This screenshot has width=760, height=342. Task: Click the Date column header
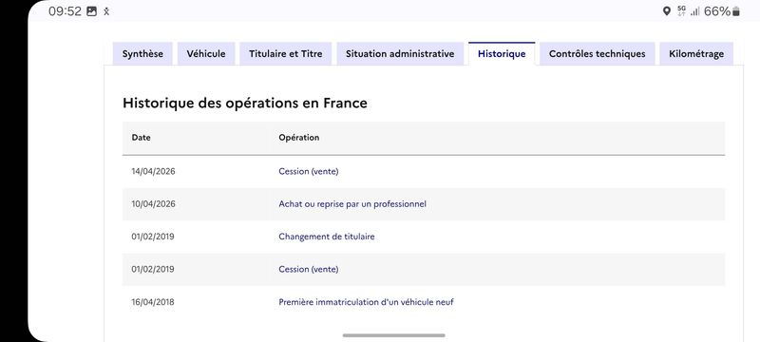point(141,138)
